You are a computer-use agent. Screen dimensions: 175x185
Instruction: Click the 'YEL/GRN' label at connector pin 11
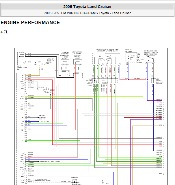[x=31, y=95]
